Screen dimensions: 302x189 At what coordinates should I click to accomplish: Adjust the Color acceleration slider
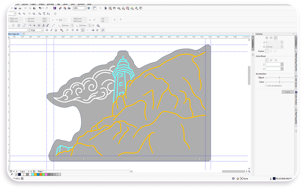(x=279, y=82)
